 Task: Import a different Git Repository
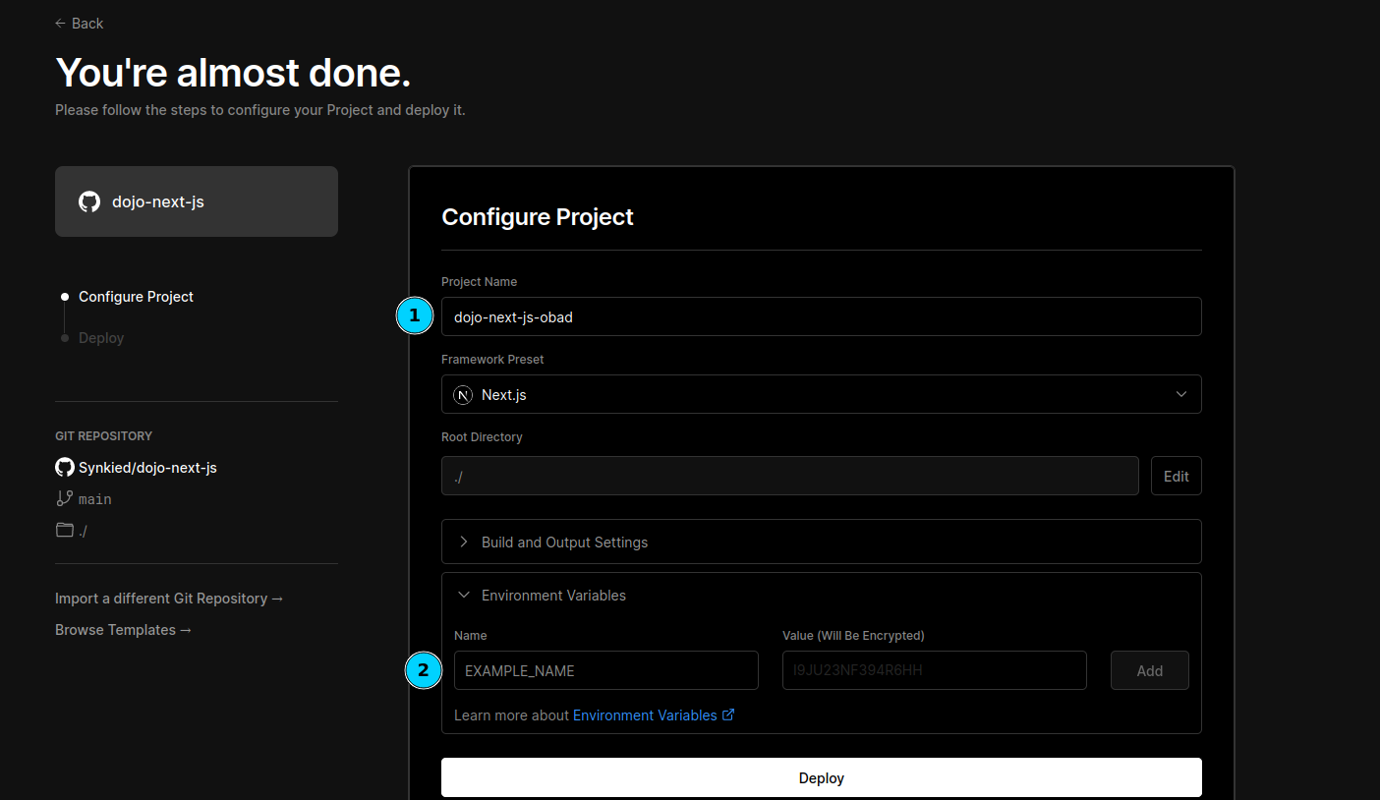(x=169, y=598)
